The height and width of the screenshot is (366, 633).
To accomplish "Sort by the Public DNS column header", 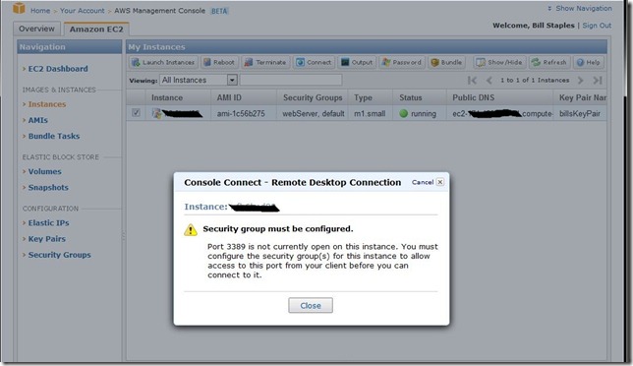I will pos(499,97).
